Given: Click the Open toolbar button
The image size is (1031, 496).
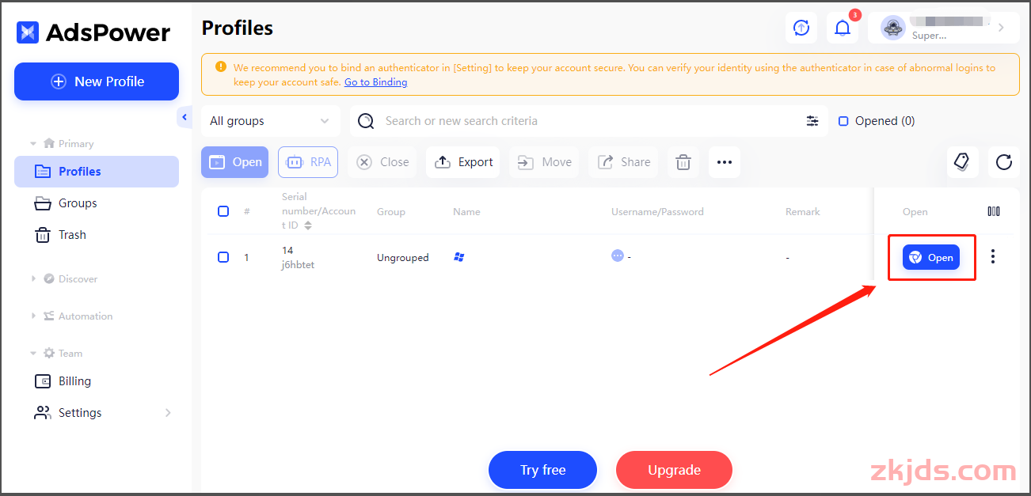Looking at the screenshot, I should pos(235,162).
